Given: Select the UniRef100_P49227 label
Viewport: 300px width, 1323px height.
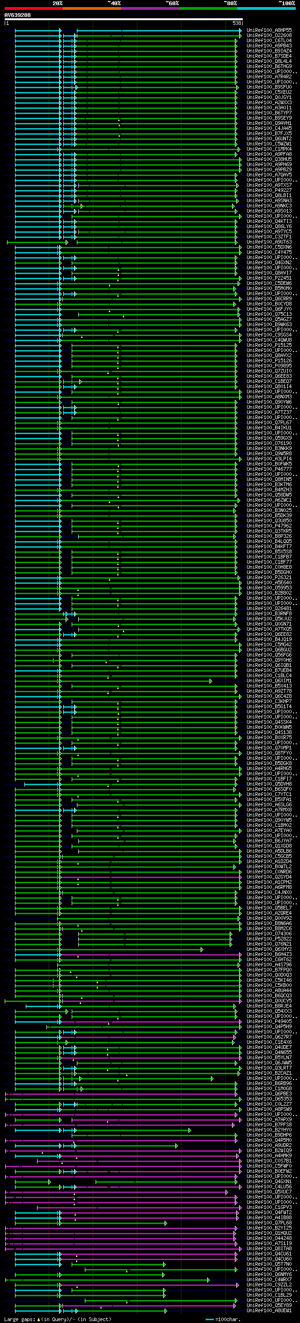Looking at the screenshot, I should coord(269,191).
